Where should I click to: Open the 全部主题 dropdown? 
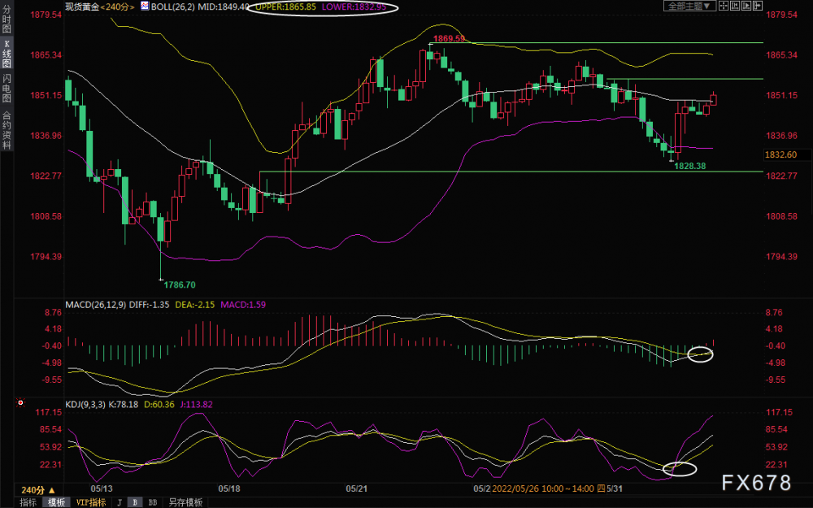(690, 6)
